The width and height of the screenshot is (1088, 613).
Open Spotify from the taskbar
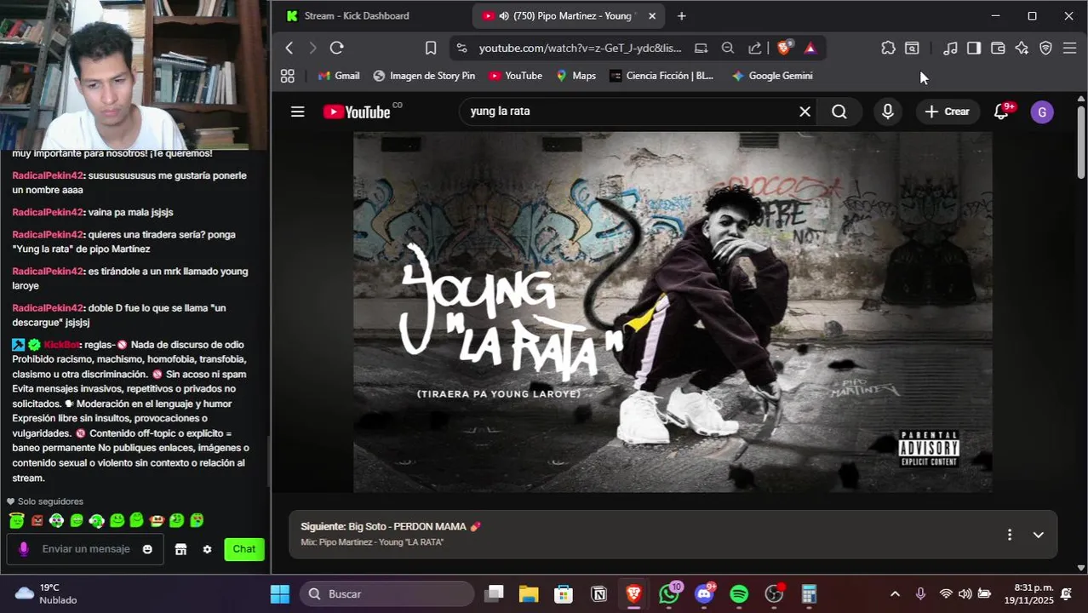pos(739,593)
